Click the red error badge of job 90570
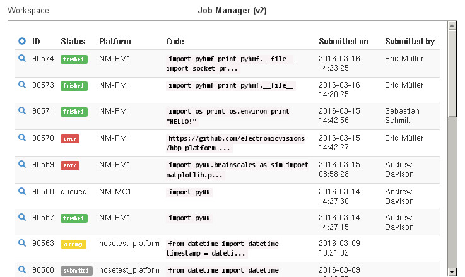 click(70, 138)
